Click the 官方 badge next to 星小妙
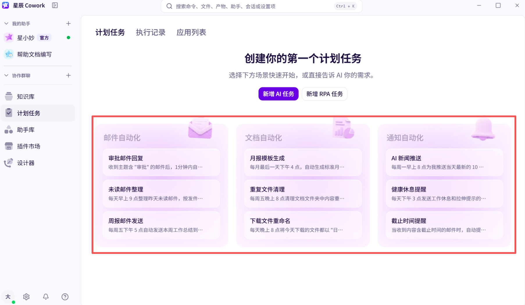Image resolution: width=525 pixels, height=305 pixels. pyautogui.click(x=44, y=38)
